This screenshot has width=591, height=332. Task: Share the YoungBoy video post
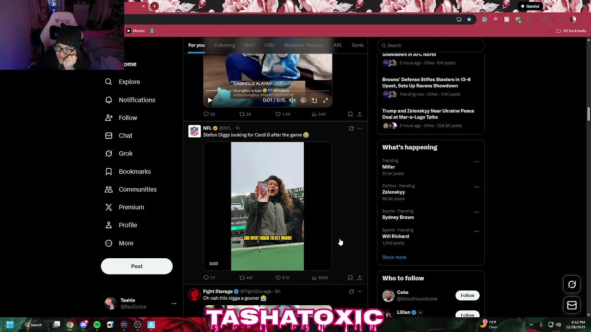[360, 114]
